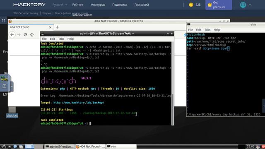
Task: Click the Firefox window title bar icon
Action: 10,21
